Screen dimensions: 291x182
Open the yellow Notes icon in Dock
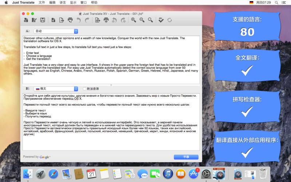point(104,174)
